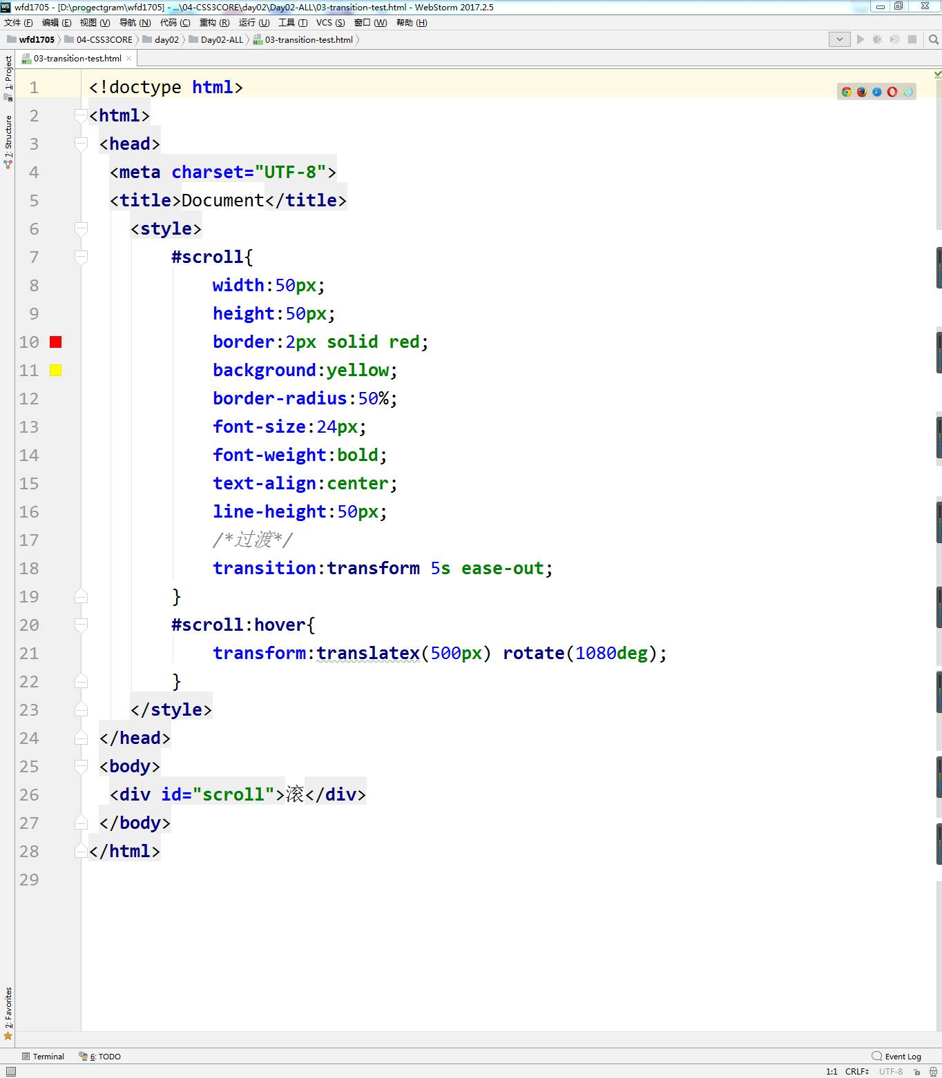Open run configuration dropdown
Image resolution: width=942 pixels, height=1078 pixels.
click(x=839, y=39)
